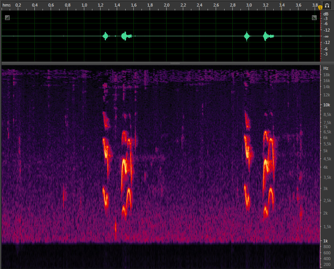Click the dB amplitude scale label
Viewport: 334px width, 269px height.
pos(326,13)
